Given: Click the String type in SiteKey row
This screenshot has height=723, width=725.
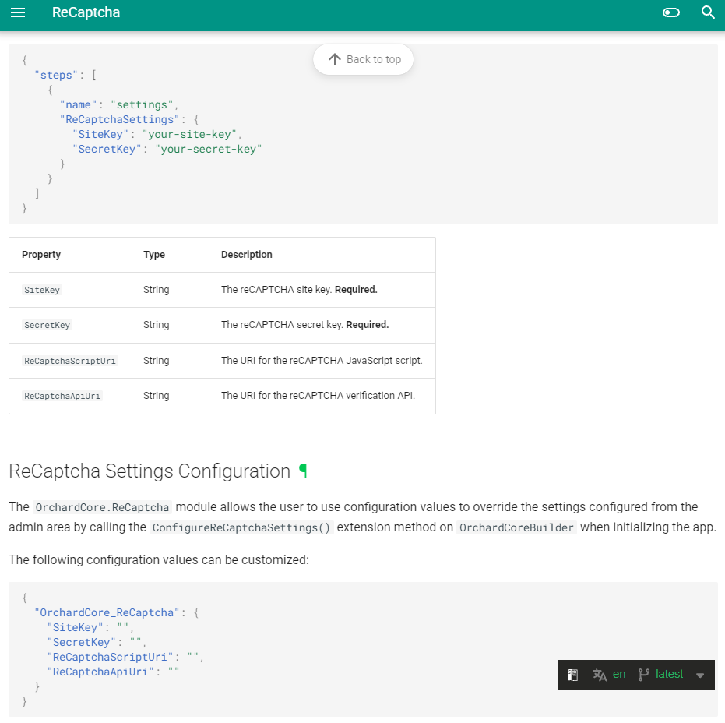Looking at the screenshot, I should (157, 290).
